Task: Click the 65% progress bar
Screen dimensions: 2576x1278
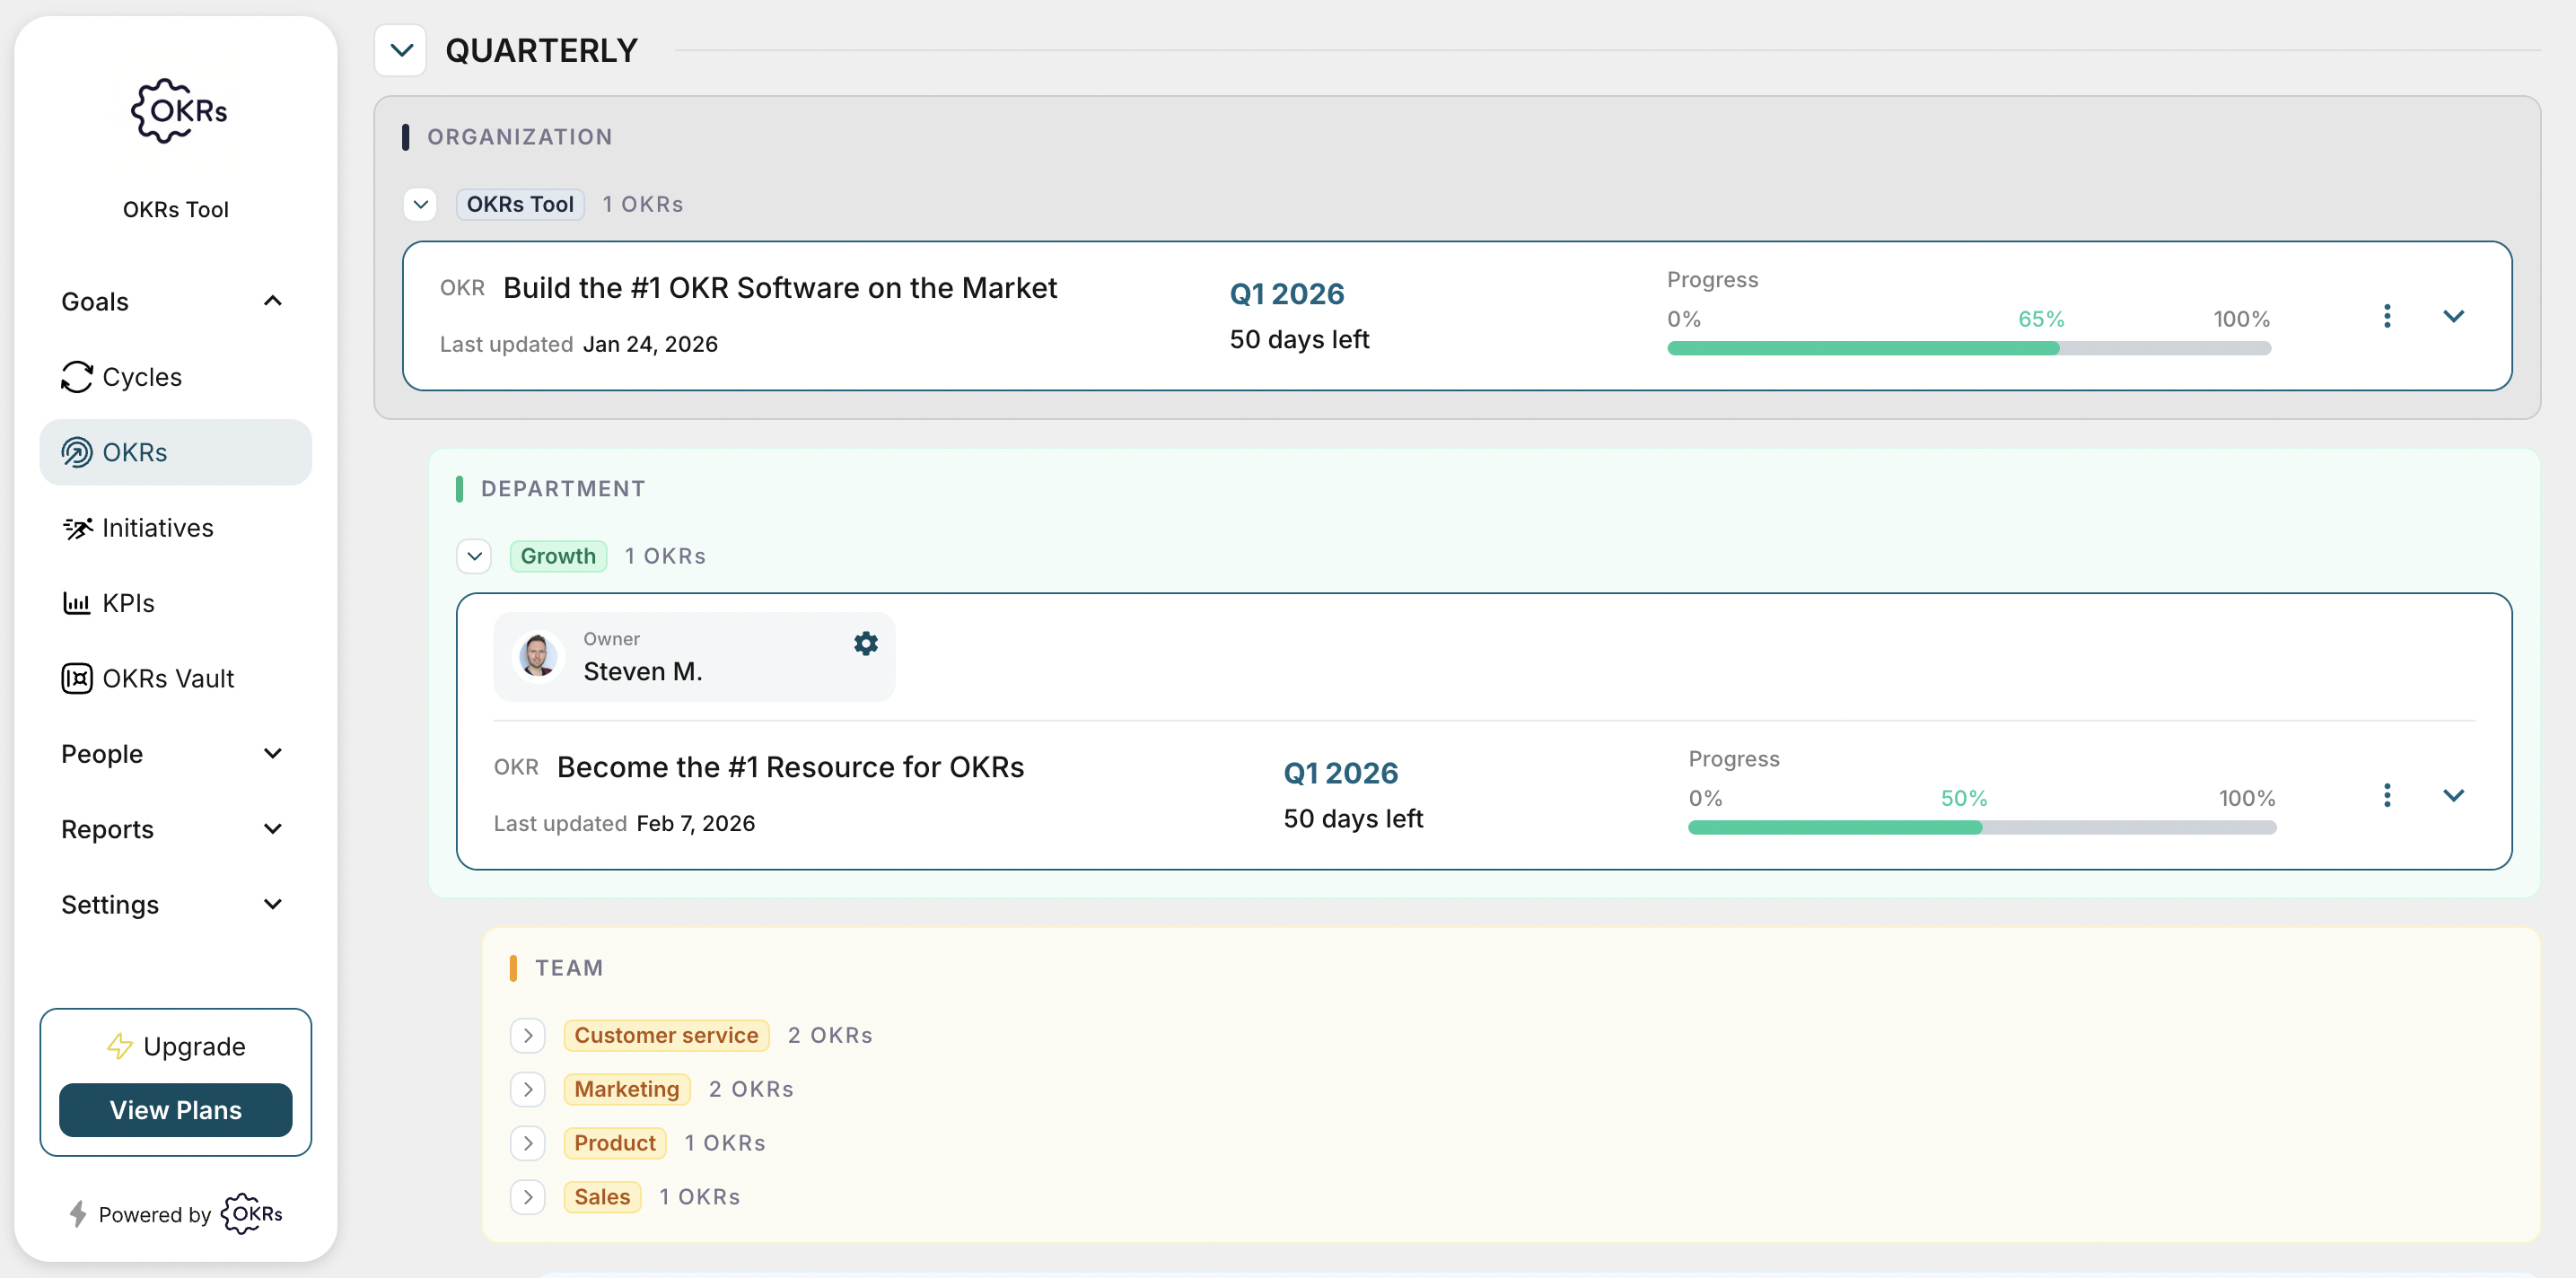Action: pyautogui.click(x=1968, y=348)
